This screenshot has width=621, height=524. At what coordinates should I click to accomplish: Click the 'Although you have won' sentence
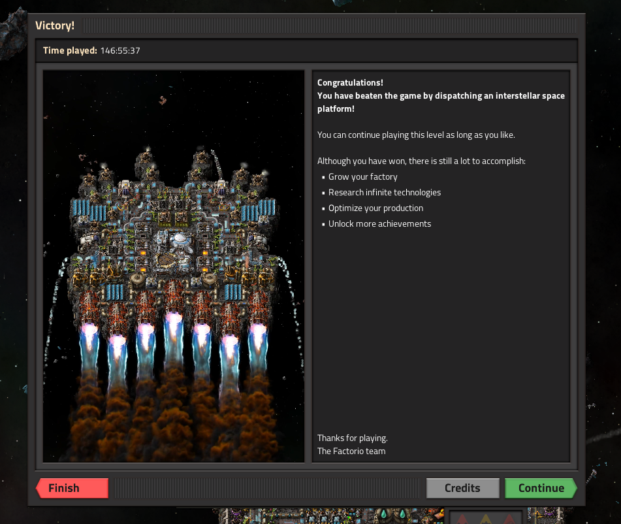[421, 161]
